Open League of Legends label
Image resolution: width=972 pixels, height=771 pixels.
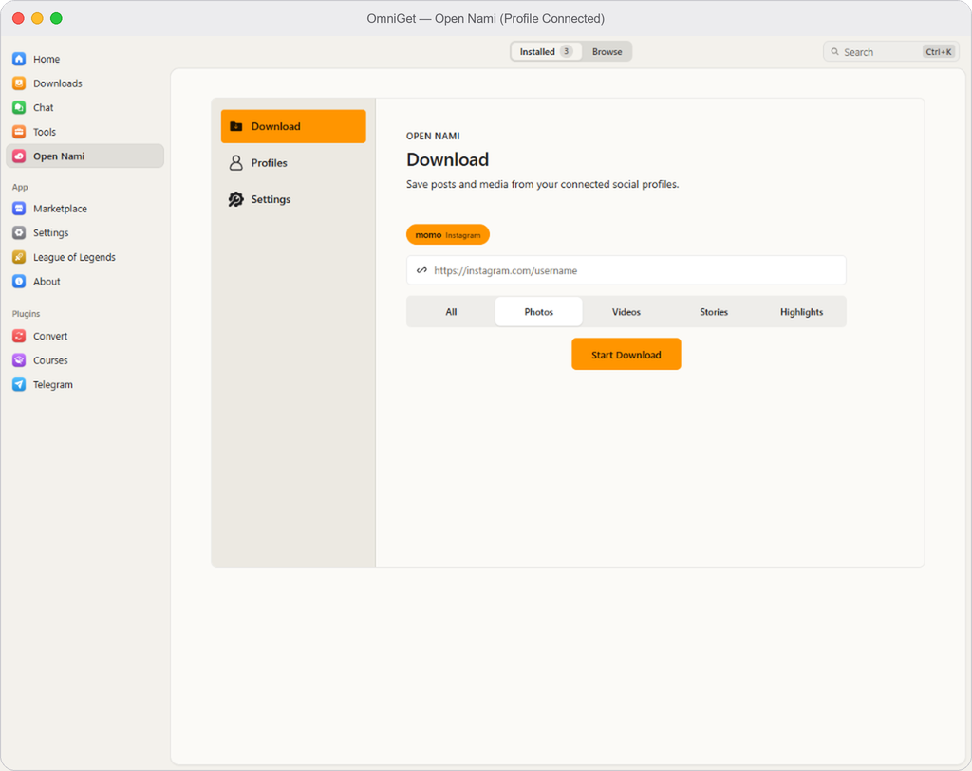coord(74,257)
